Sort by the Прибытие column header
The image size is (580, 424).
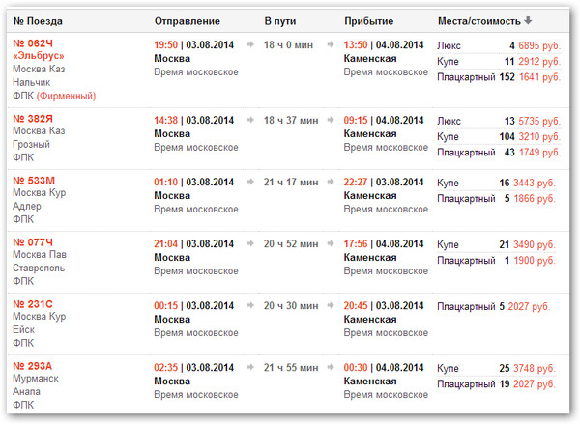point(368,20)
